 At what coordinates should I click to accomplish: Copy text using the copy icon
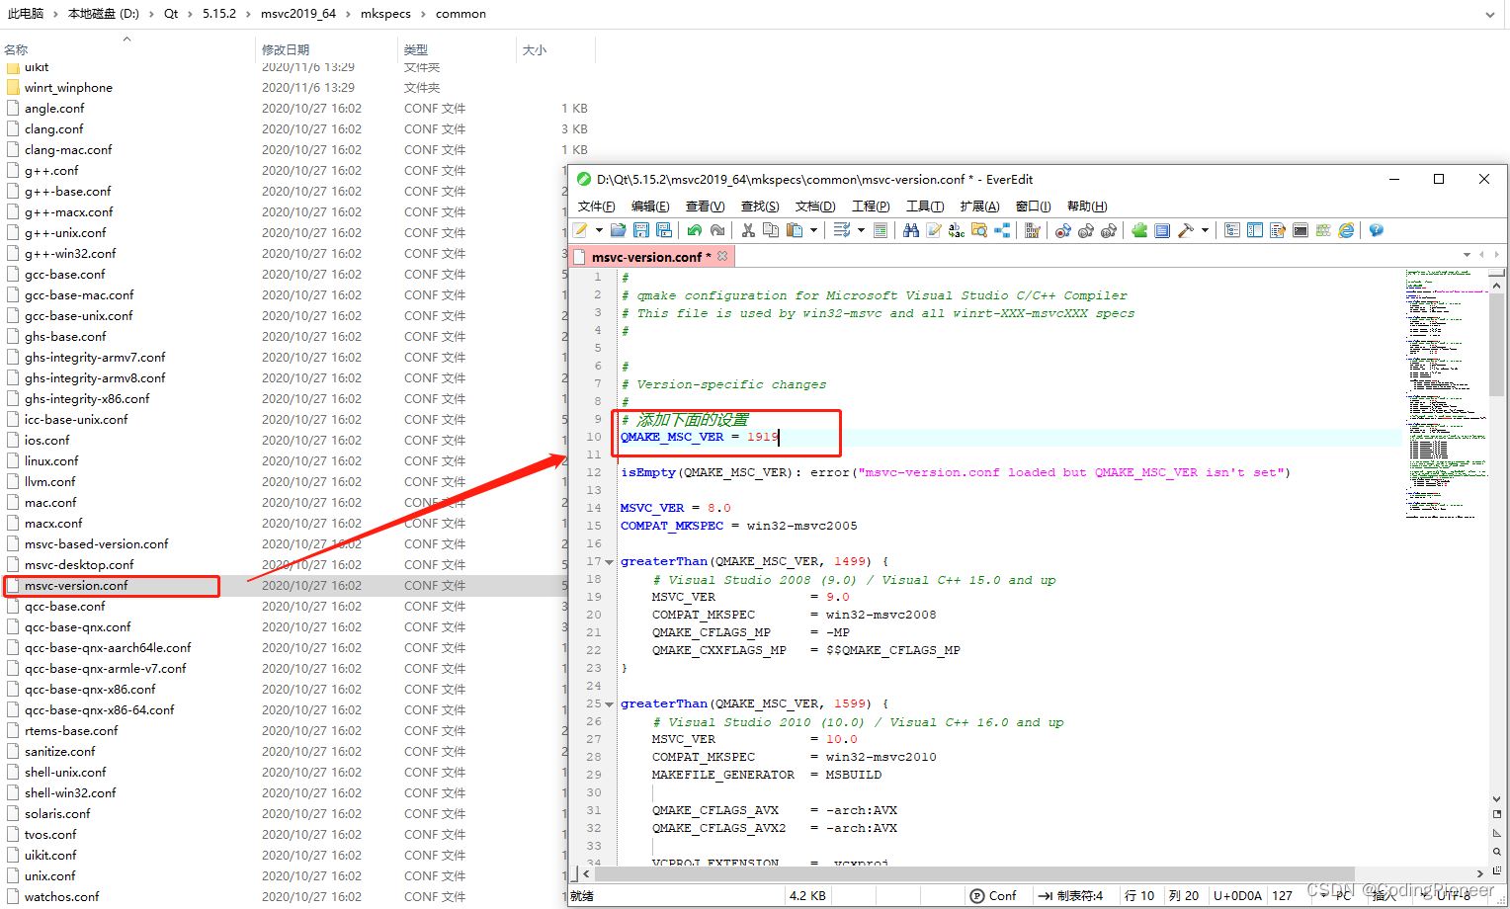point(771,230)
